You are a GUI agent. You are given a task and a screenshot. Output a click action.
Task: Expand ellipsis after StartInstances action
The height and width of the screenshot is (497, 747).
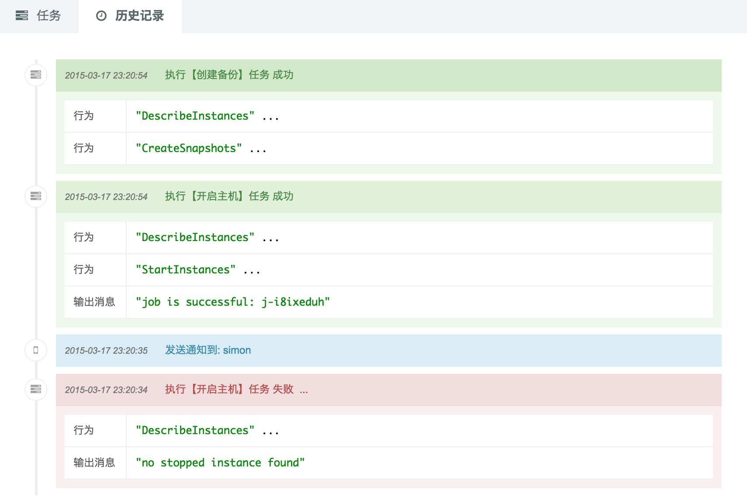(x=252, y=270)
